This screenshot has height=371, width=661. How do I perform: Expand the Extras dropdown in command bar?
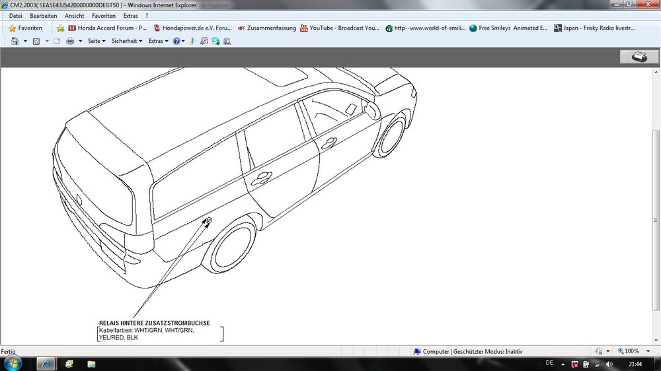(158, 41)
